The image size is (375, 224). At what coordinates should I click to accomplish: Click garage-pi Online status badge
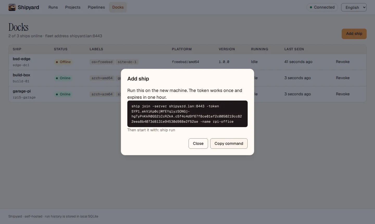pyautogui.click(x=63, y=94)
